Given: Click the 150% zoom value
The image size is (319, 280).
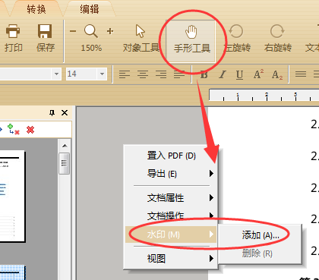Looking at the screenshot, I should [91, 48].
